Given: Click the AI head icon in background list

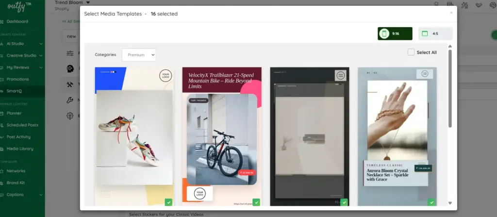Looking at the screenshot, I should tap(70, 68).
